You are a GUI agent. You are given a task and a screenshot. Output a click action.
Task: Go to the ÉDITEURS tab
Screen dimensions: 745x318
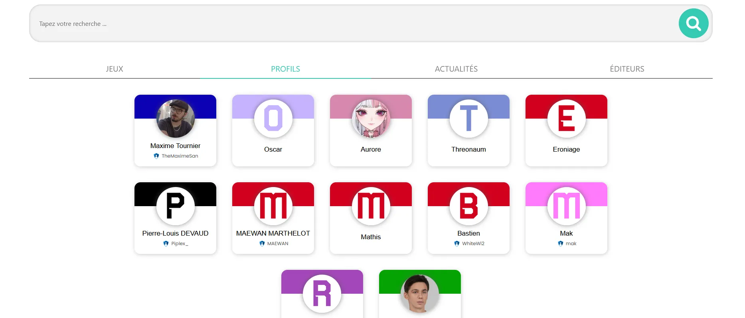click(x=627, y=69)
